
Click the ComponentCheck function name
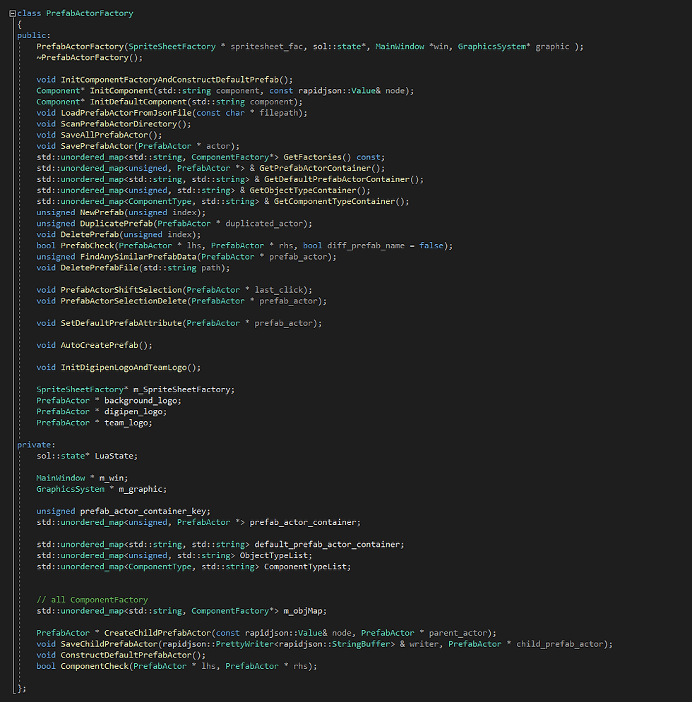pos(95,666)
